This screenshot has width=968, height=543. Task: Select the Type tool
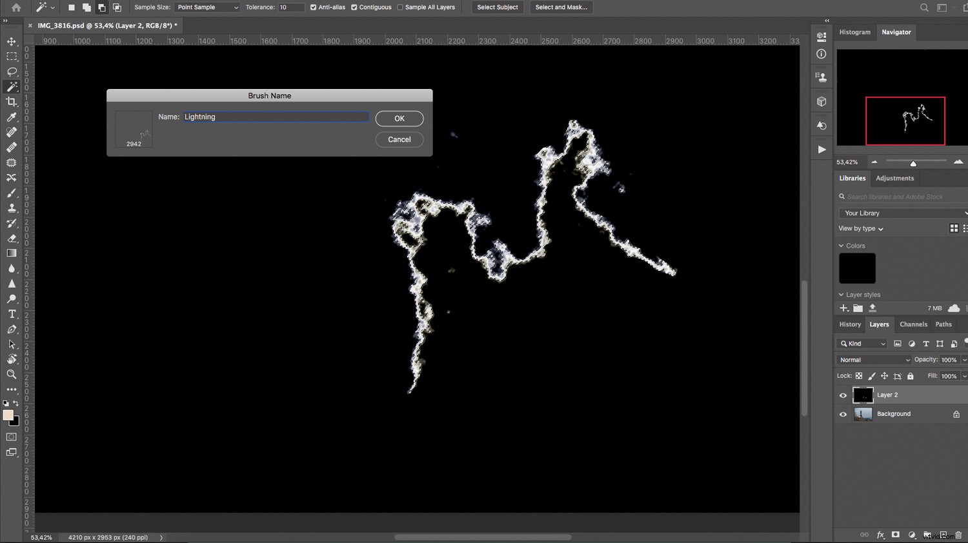[11, 314]
